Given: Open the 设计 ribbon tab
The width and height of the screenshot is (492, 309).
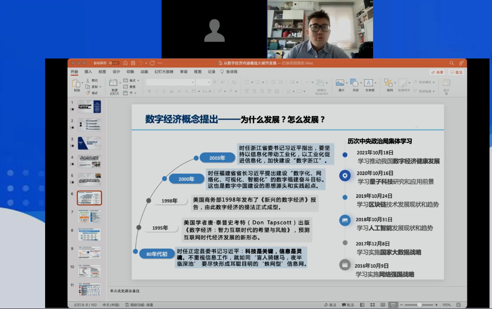Looking at the screenshot, I should coord(116,72).
